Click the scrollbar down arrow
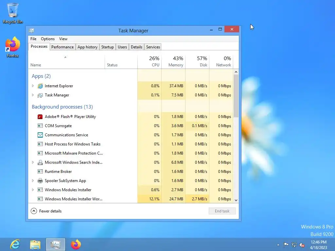The image size is (335, 251). [236, 200]
